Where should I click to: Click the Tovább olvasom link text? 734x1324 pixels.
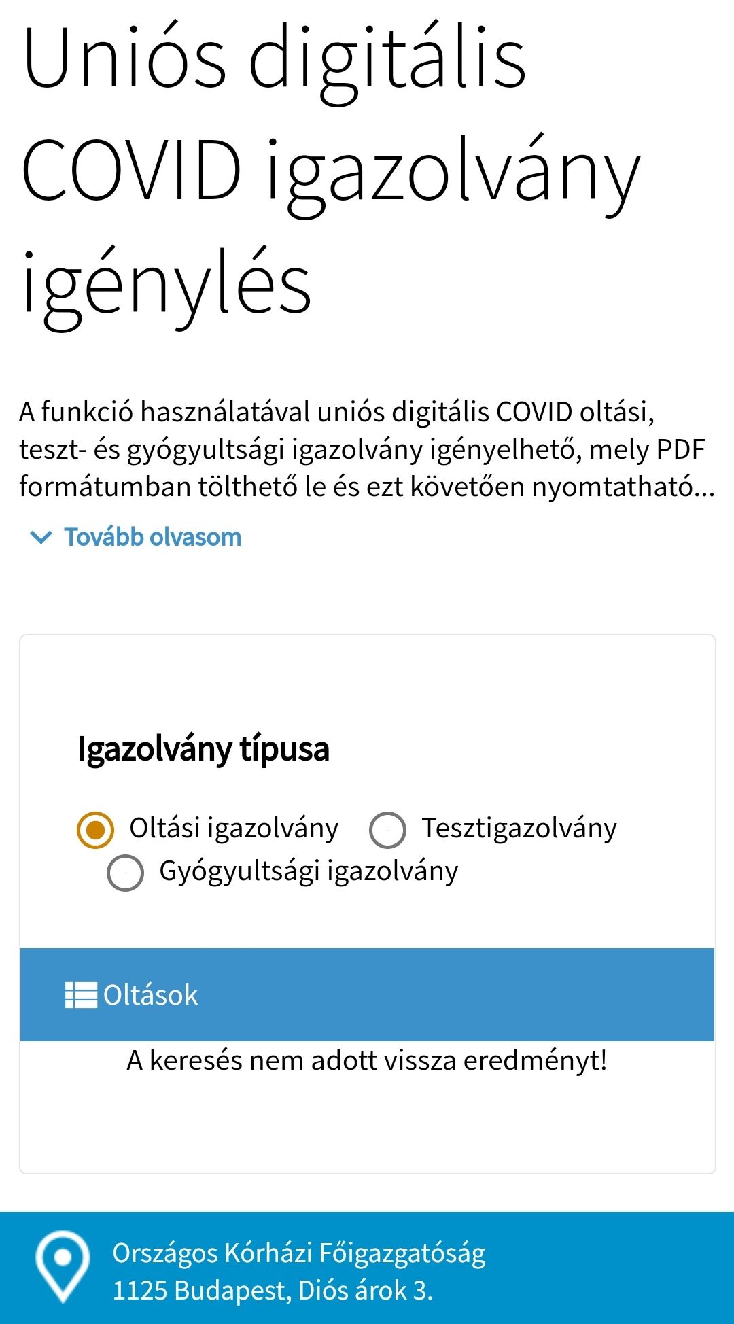point(152,538)
